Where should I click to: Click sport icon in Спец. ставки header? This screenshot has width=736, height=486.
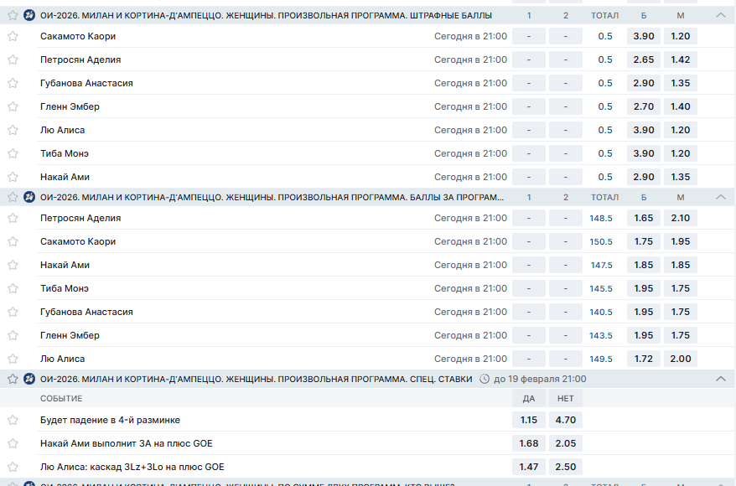[x=29, y=379]
